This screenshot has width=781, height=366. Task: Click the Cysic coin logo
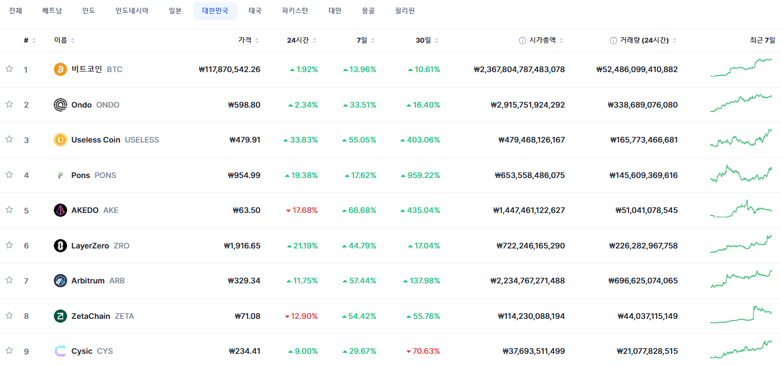click(60, 351)
